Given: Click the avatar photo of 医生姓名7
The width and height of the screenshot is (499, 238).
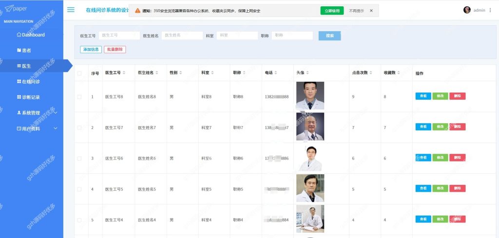Looking at the screenshot, I should [310, 127].
